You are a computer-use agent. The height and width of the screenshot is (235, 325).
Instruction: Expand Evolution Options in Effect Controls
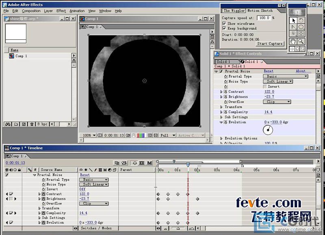pos(221,138)
